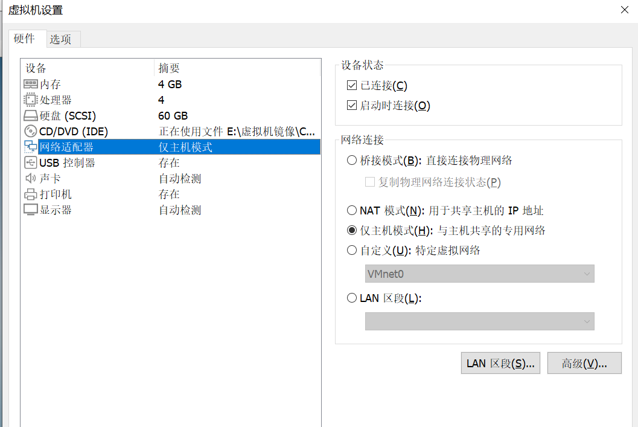Select 仅主机模式(H) radio button
638x427 pixels.
coord(352,230)
